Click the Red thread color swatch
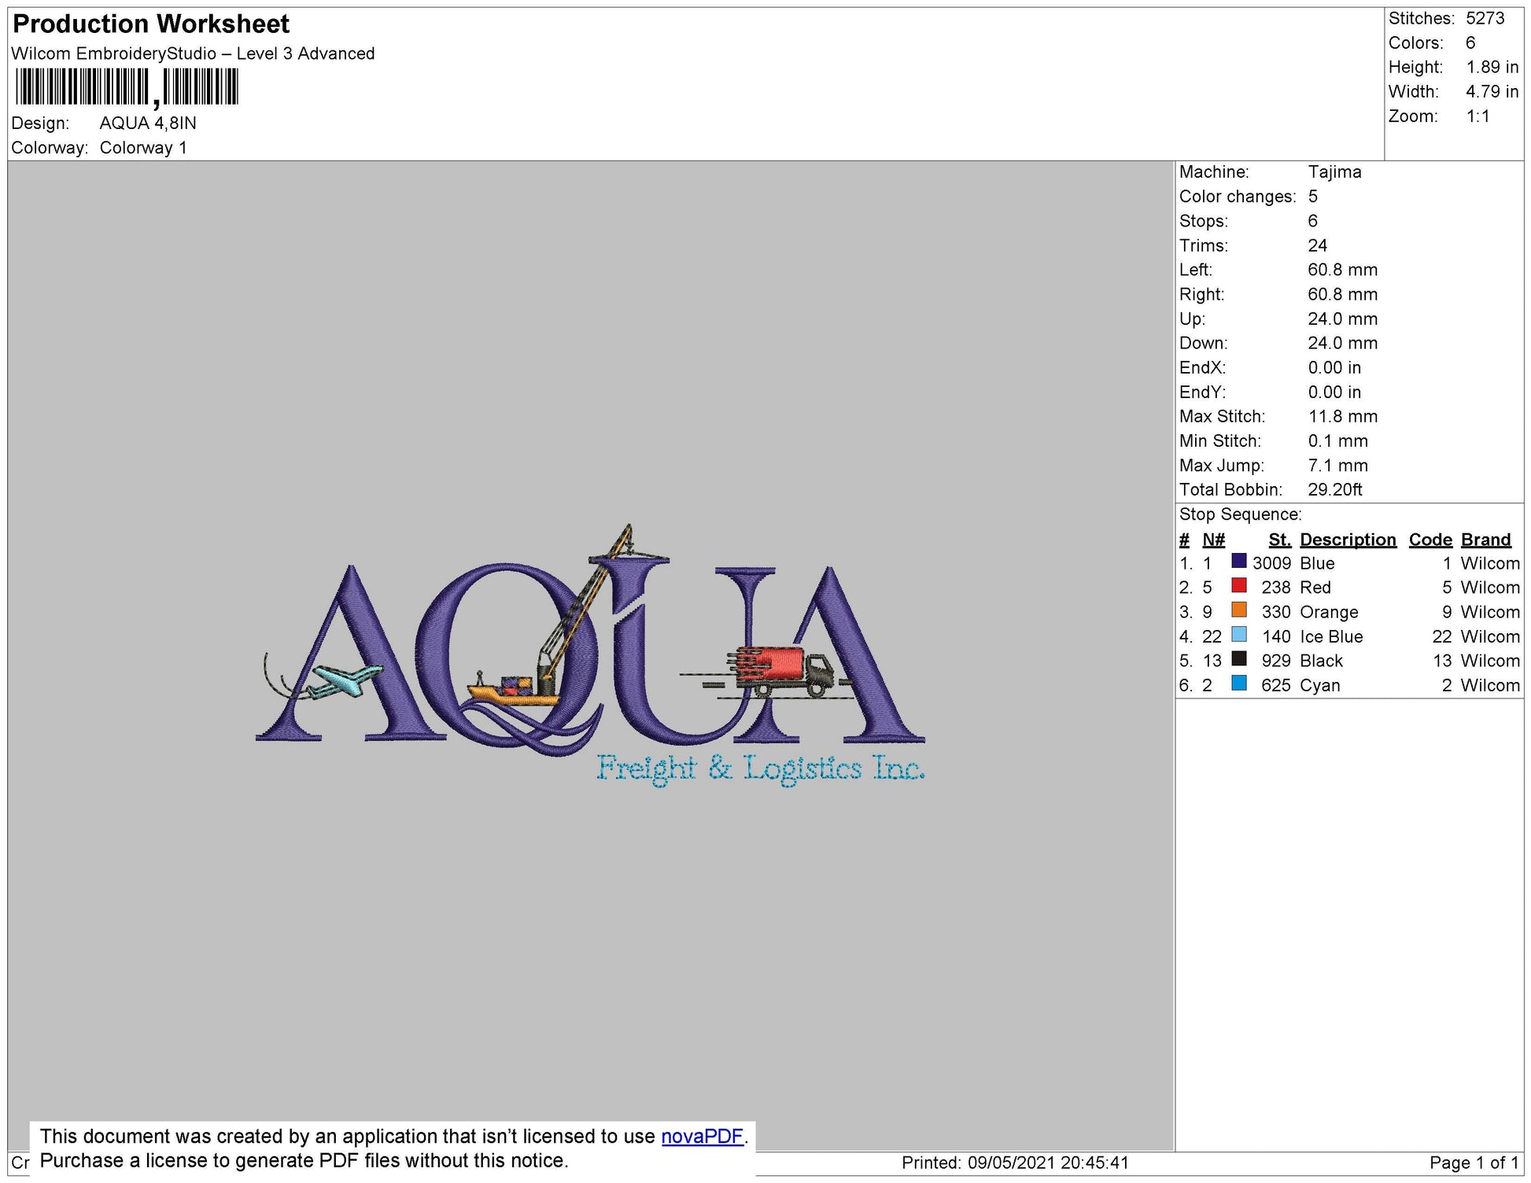The height and width of the screenshot is (1183, 1531). (x=1238, y=585)
